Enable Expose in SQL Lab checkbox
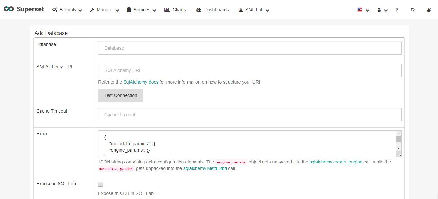 (101, 184)
